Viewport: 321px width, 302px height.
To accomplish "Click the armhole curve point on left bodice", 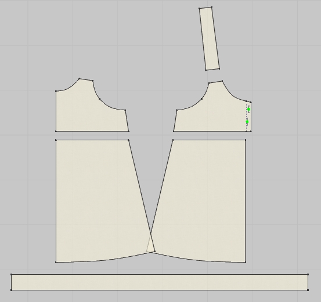I will pyautogui.click(x=99, y=99).
